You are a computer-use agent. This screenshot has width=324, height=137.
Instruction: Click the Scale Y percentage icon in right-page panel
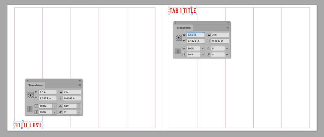[185, 55]
